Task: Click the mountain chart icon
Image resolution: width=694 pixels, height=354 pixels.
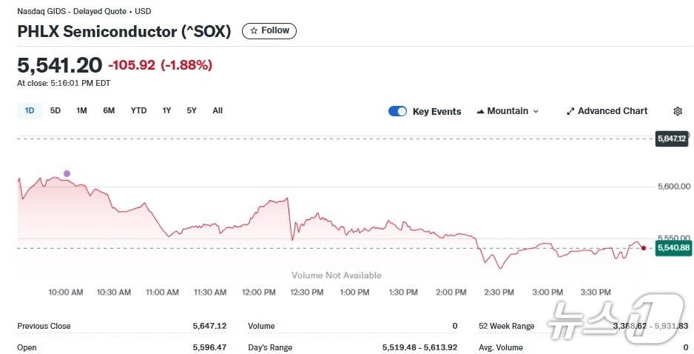Action: click(481, 111)
